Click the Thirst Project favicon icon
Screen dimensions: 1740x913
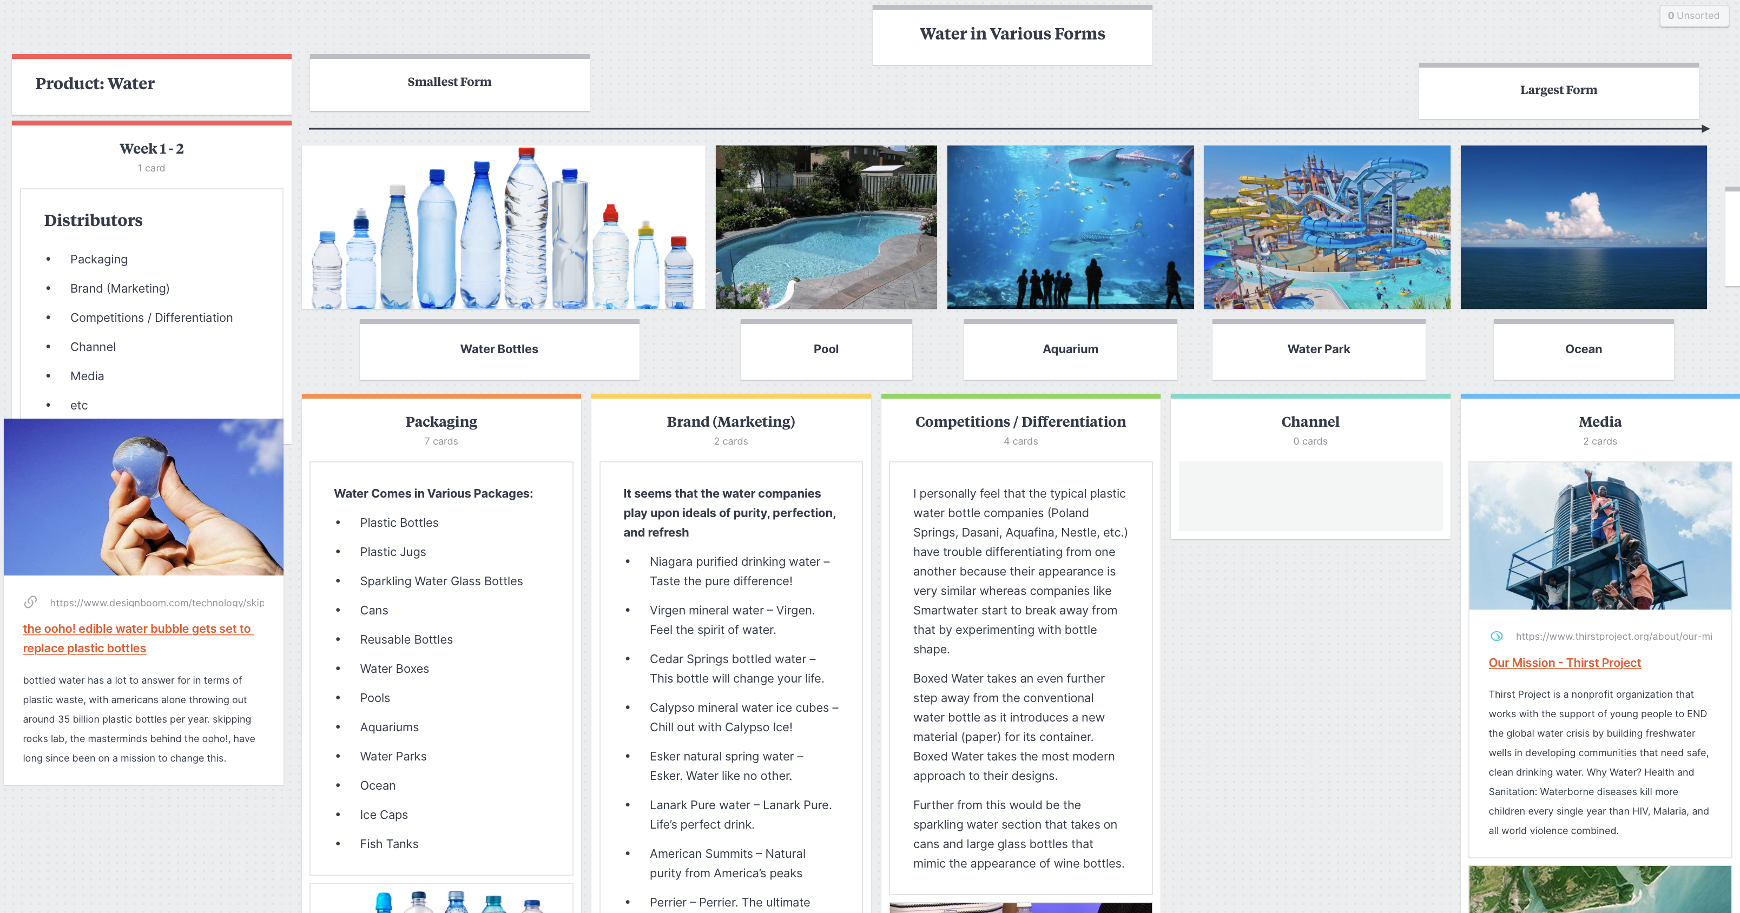tap(1496, 636)
